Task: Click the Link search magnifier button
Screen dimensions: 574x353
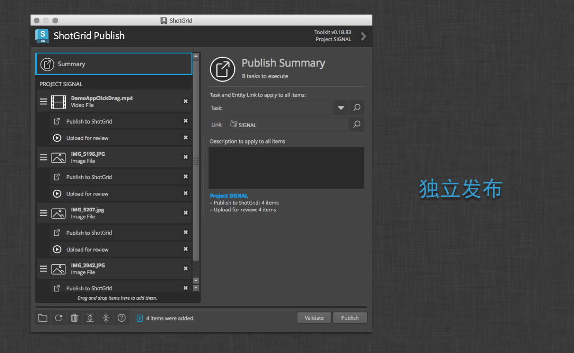Action: [x=357, y=124]
